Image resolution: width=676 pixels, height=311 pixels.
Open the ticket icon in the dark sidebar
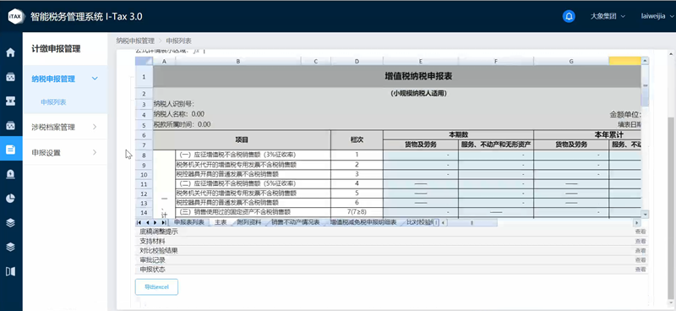10,101
